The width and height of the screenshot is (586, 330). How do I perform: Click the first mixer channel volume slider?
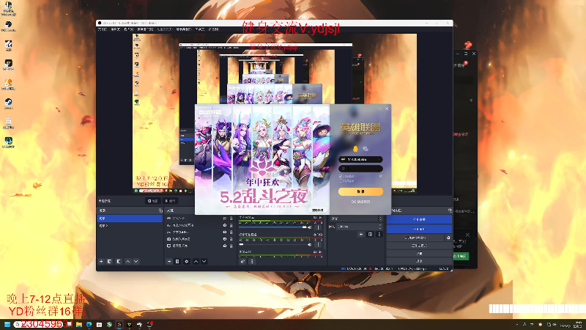(x=272, y=227)
